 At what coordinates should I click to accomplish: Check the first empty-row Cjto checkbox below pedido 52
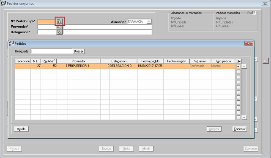point(238,72)
